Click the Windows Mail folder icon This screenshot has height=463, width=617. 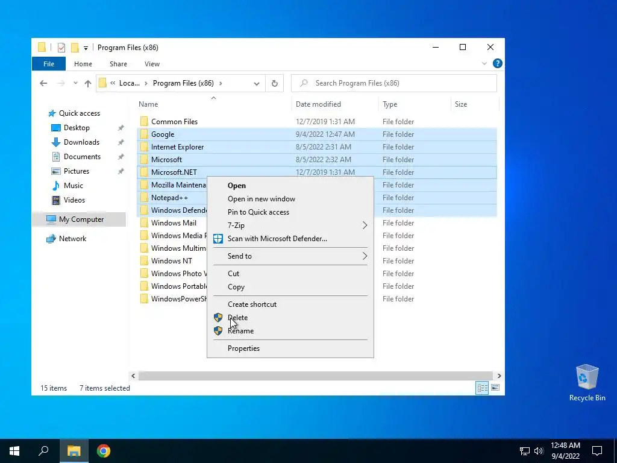coord(145,222)
